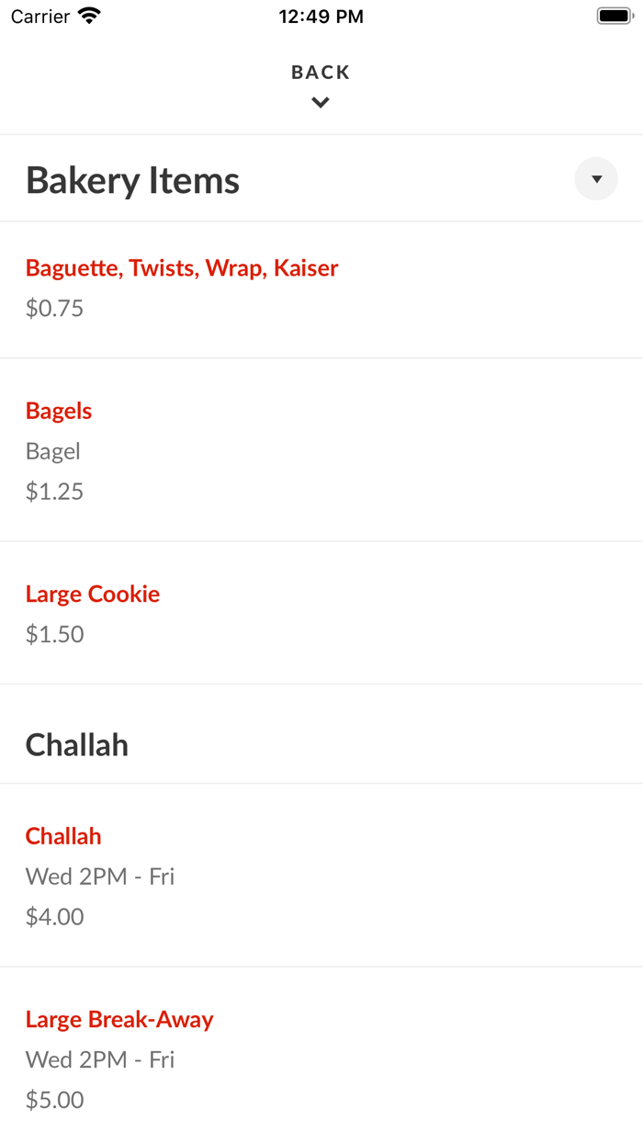
Task: Select the Bagels menu item
Action: [58, 410]
